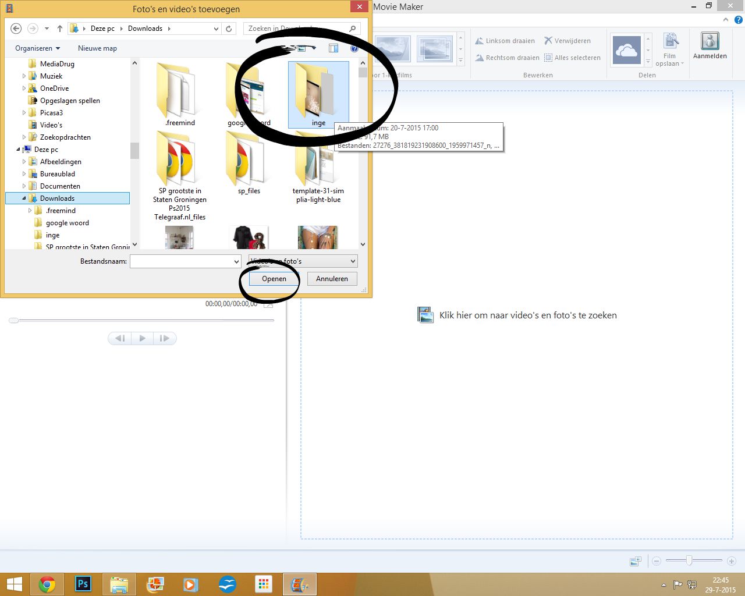Show hidden tray icons arrow
The height and width of the screenshot is (596, 745).
coord(664,585)
